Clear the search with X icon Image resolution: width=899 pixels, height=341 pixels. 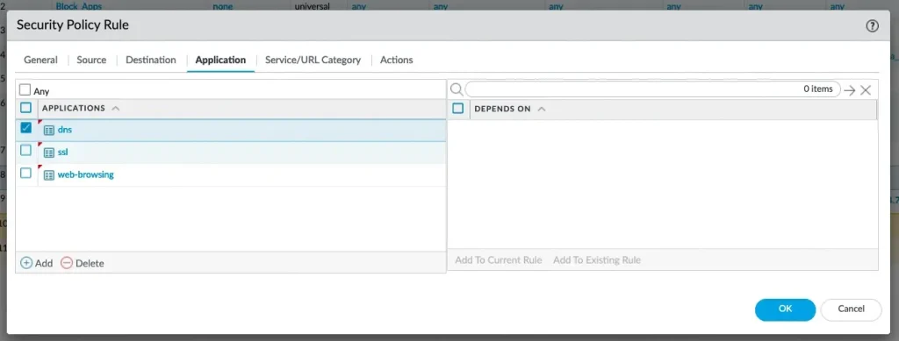coord(866,89)
